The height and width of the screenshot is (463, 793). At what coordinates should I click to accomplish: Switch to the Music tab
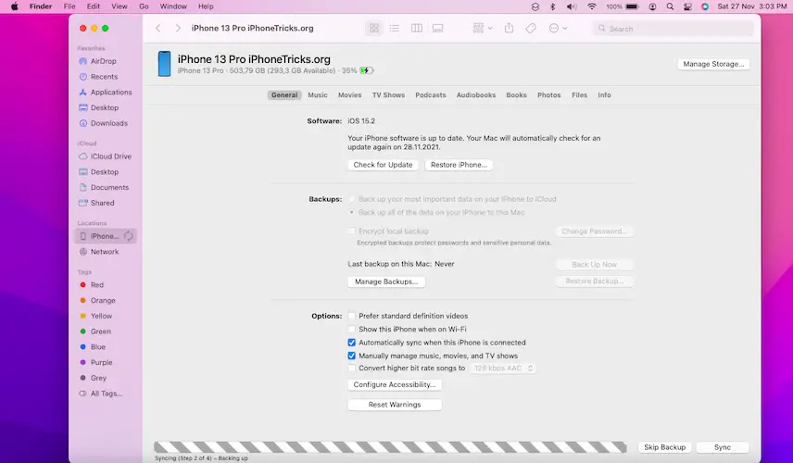(x=318, y=95)
